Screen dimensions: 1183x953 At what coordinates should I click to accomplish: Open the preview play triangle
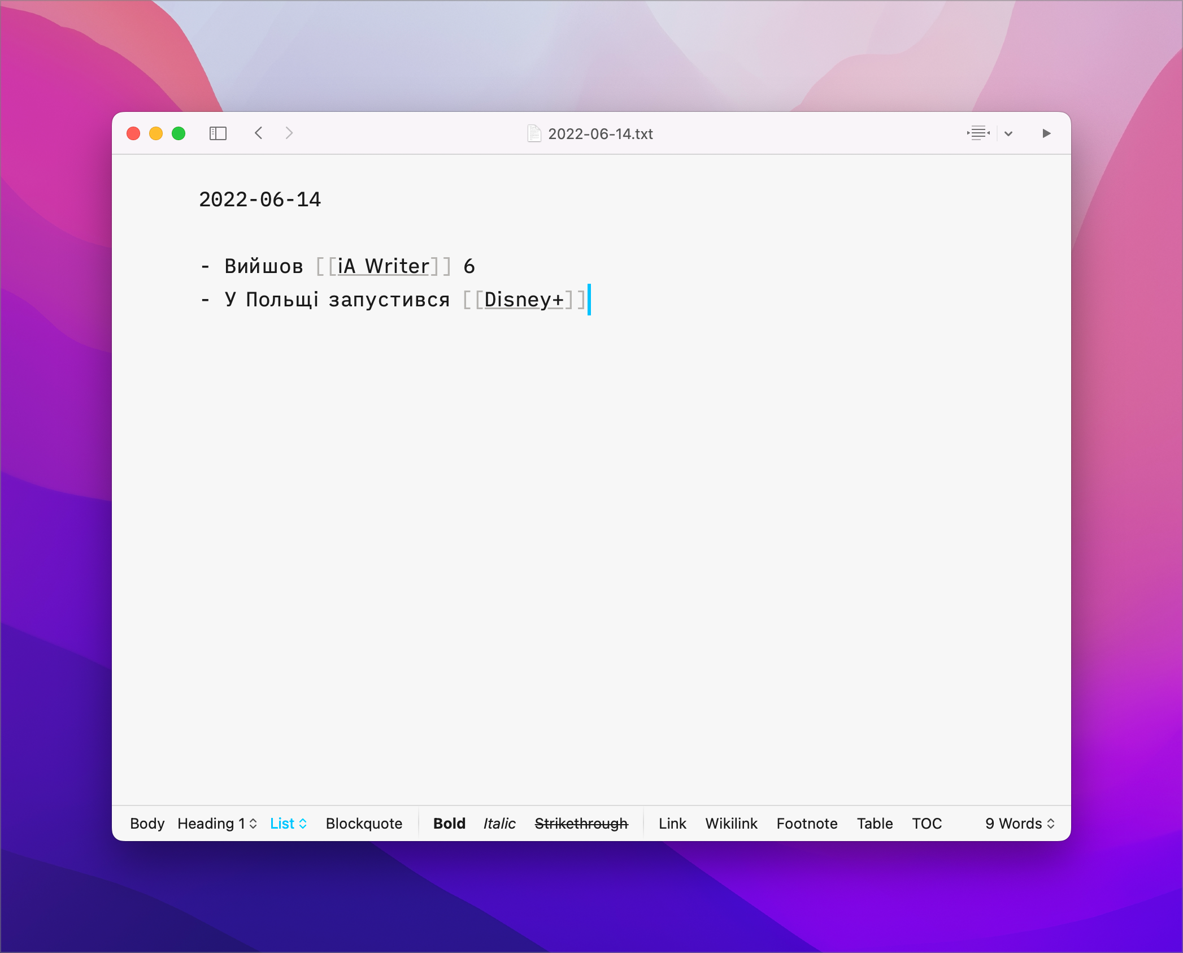pos(1046,133)
